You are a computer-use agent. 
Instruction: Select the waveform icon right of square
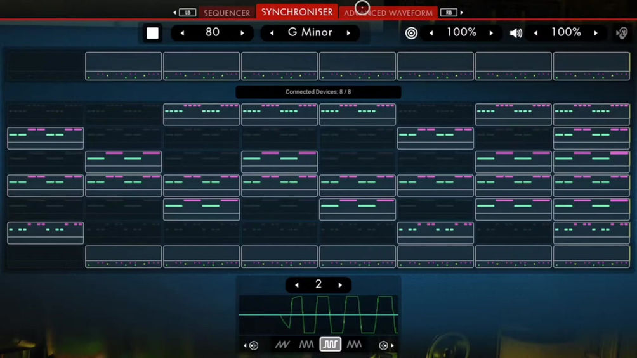(x=354, y=345)
